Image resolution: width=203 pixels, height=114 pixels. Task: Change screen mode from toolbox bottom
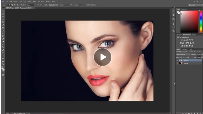[3, 75]
